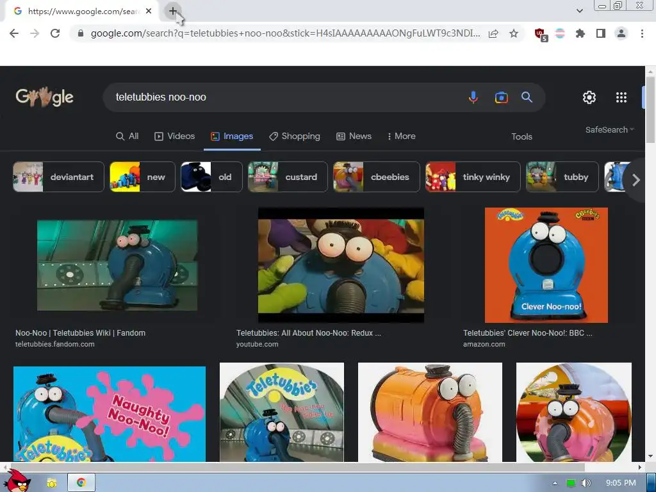The width and height of the screenshot is (656, 492).
Task: Follow the teletubbies.fandom.com source link
Action: coord(55,344)
